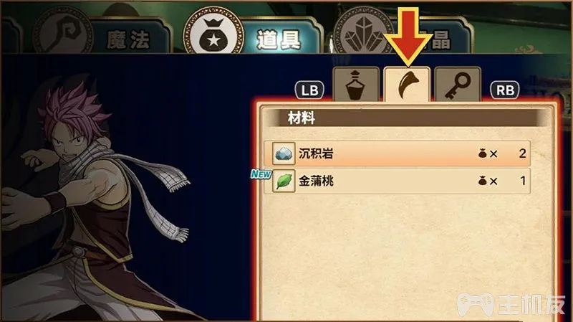Click the bag count icon for 金蒲桃

[482, 181]
